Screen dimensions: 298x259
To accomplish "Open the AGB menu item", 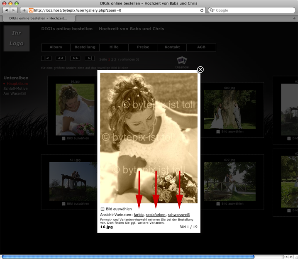I will (x=201, y=47).
